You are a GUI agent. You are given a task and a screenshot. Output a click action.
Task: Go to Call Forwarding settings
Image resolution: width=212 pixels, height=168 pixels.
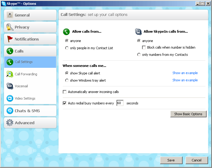pos(30,74)
